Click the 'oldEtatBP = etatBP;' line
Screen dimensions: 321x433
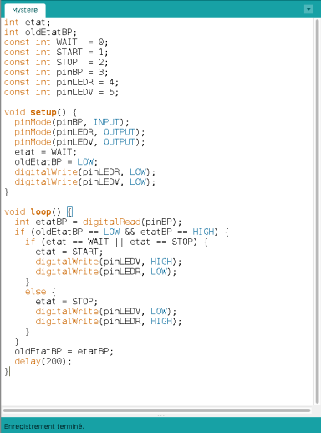pos(64,352)
